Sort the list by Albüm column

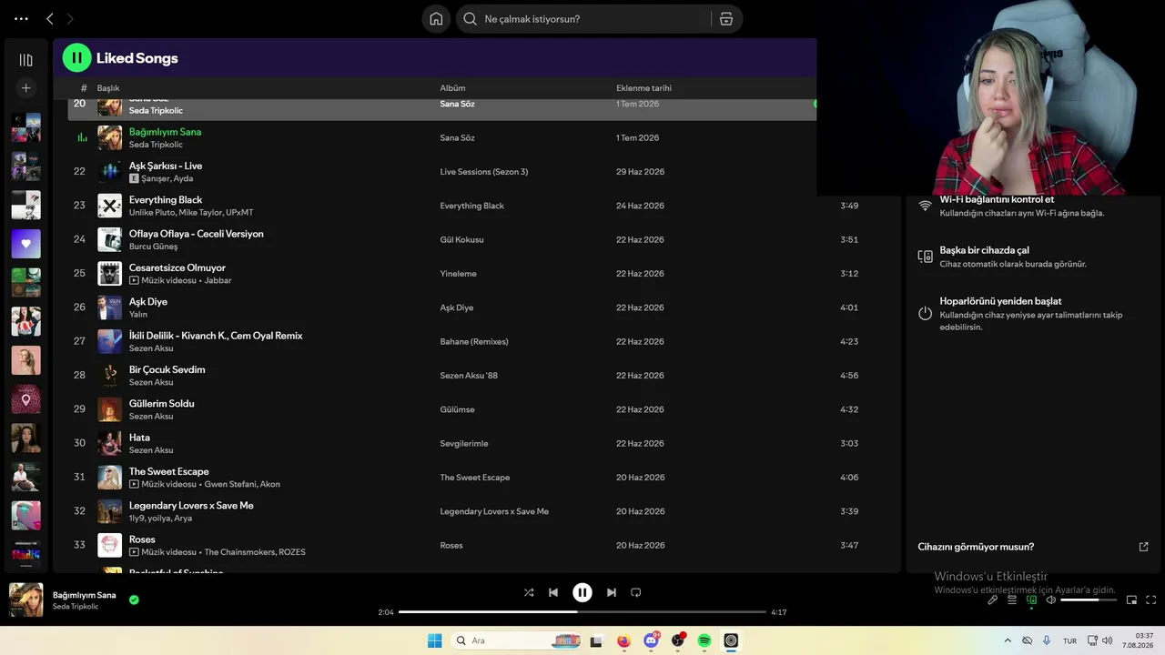pos(452,88)
